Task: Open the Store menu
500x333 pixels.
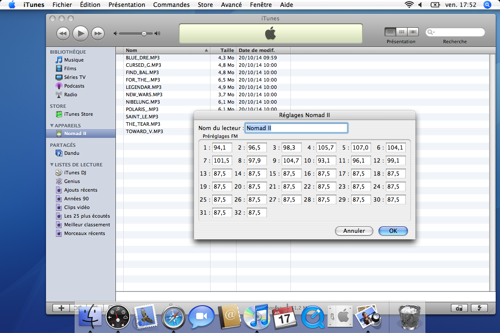Action: coord(205,5)
